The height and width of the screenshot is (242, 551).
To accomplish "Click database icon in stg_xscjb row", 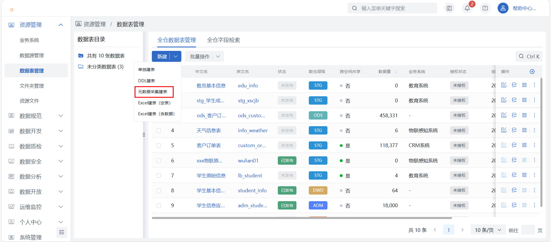I will pos(514,100).
